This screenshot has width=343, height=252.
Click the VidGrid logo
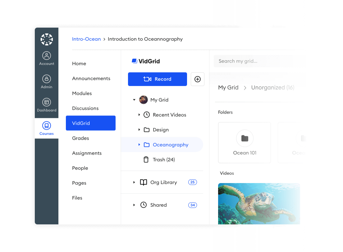[145, 61]
